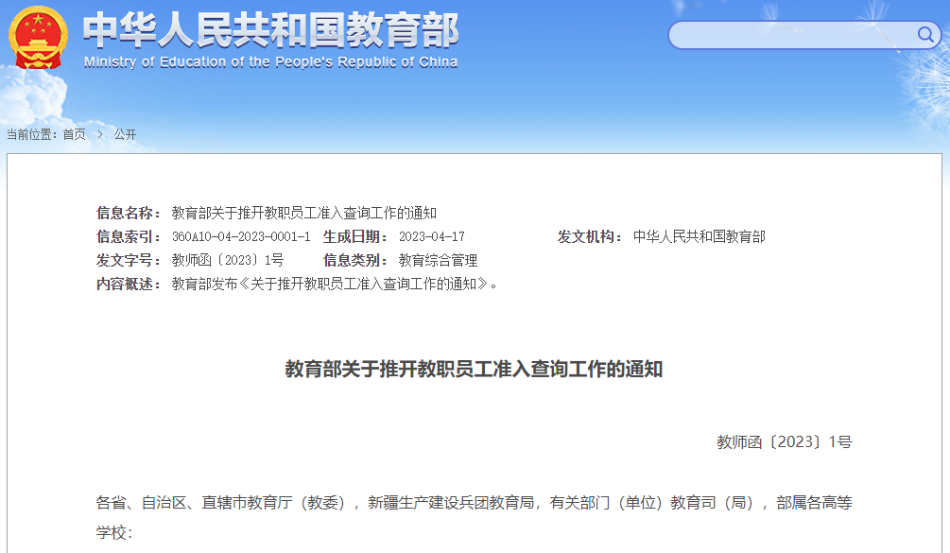Click the right-aligned 教师函〔2023〕1号 under heading
Viewport: 950px width, 553px height.
coord(785,442)
